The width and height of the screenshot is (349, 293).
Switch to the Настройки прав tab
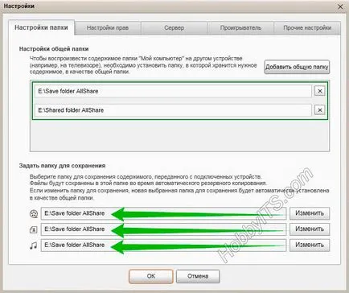click(108, 28)
